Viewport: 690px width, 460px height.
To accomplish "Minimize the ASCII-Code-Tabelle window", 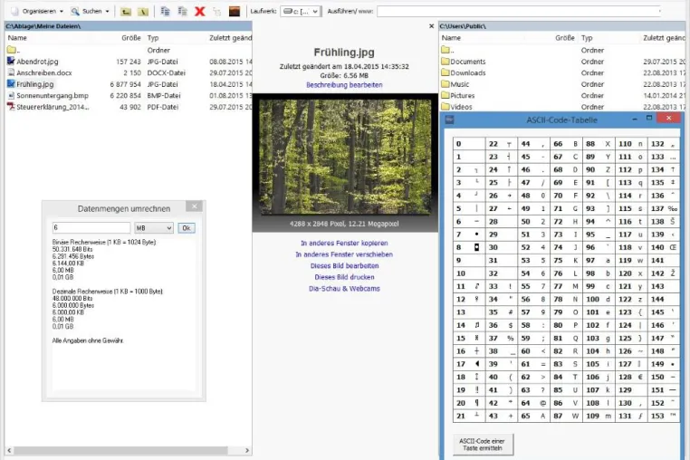I will pos(635,119).
